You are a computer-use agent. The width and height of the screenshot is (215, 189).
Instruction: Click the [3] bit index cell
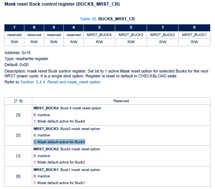18,115
